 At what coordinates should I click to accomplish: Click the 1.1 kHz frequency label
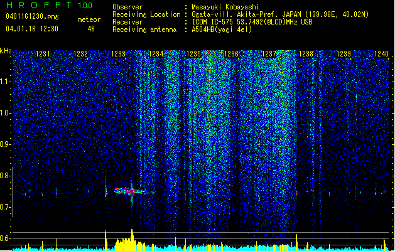tap(6, 82)
